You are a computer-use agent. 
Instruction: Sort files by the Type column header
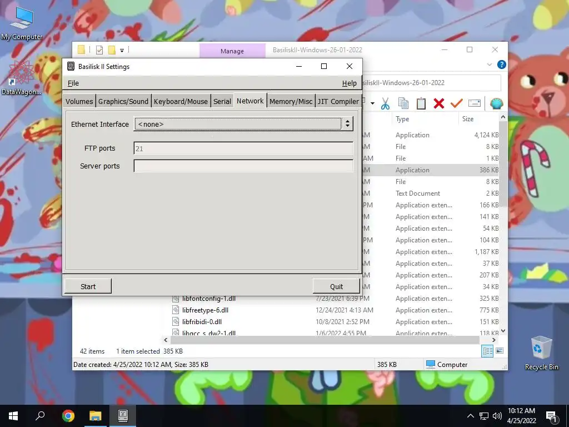pyautogui.click(x=402, y=119)
